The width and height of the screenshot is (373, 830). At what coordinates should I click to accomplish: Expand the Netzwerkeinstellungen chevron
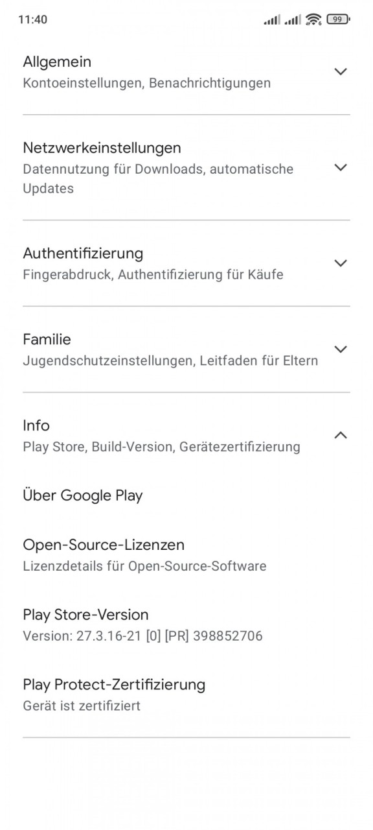341,167
